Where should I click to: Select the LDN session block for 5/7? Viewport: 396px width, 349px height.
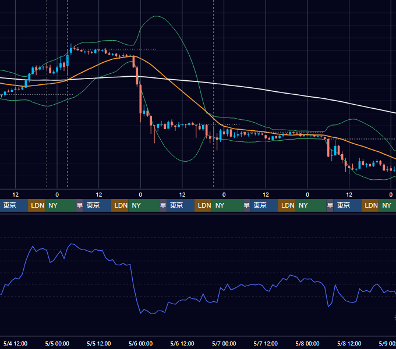[x=287, y=205]
